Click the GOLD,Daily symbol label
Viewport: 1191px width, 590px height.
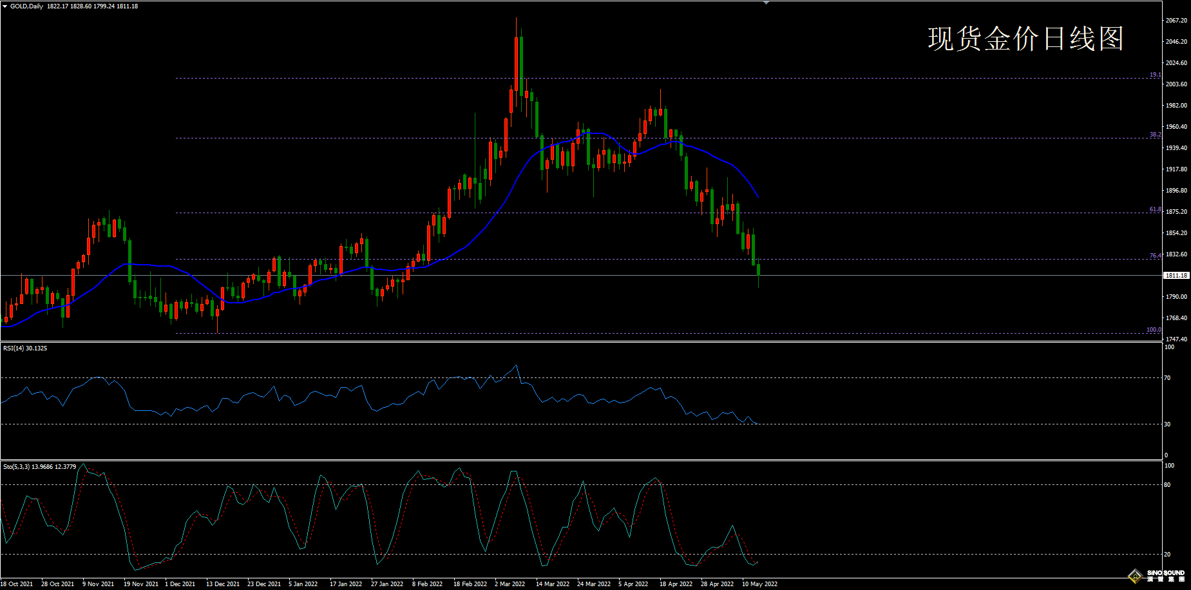[x=26, y=6]
